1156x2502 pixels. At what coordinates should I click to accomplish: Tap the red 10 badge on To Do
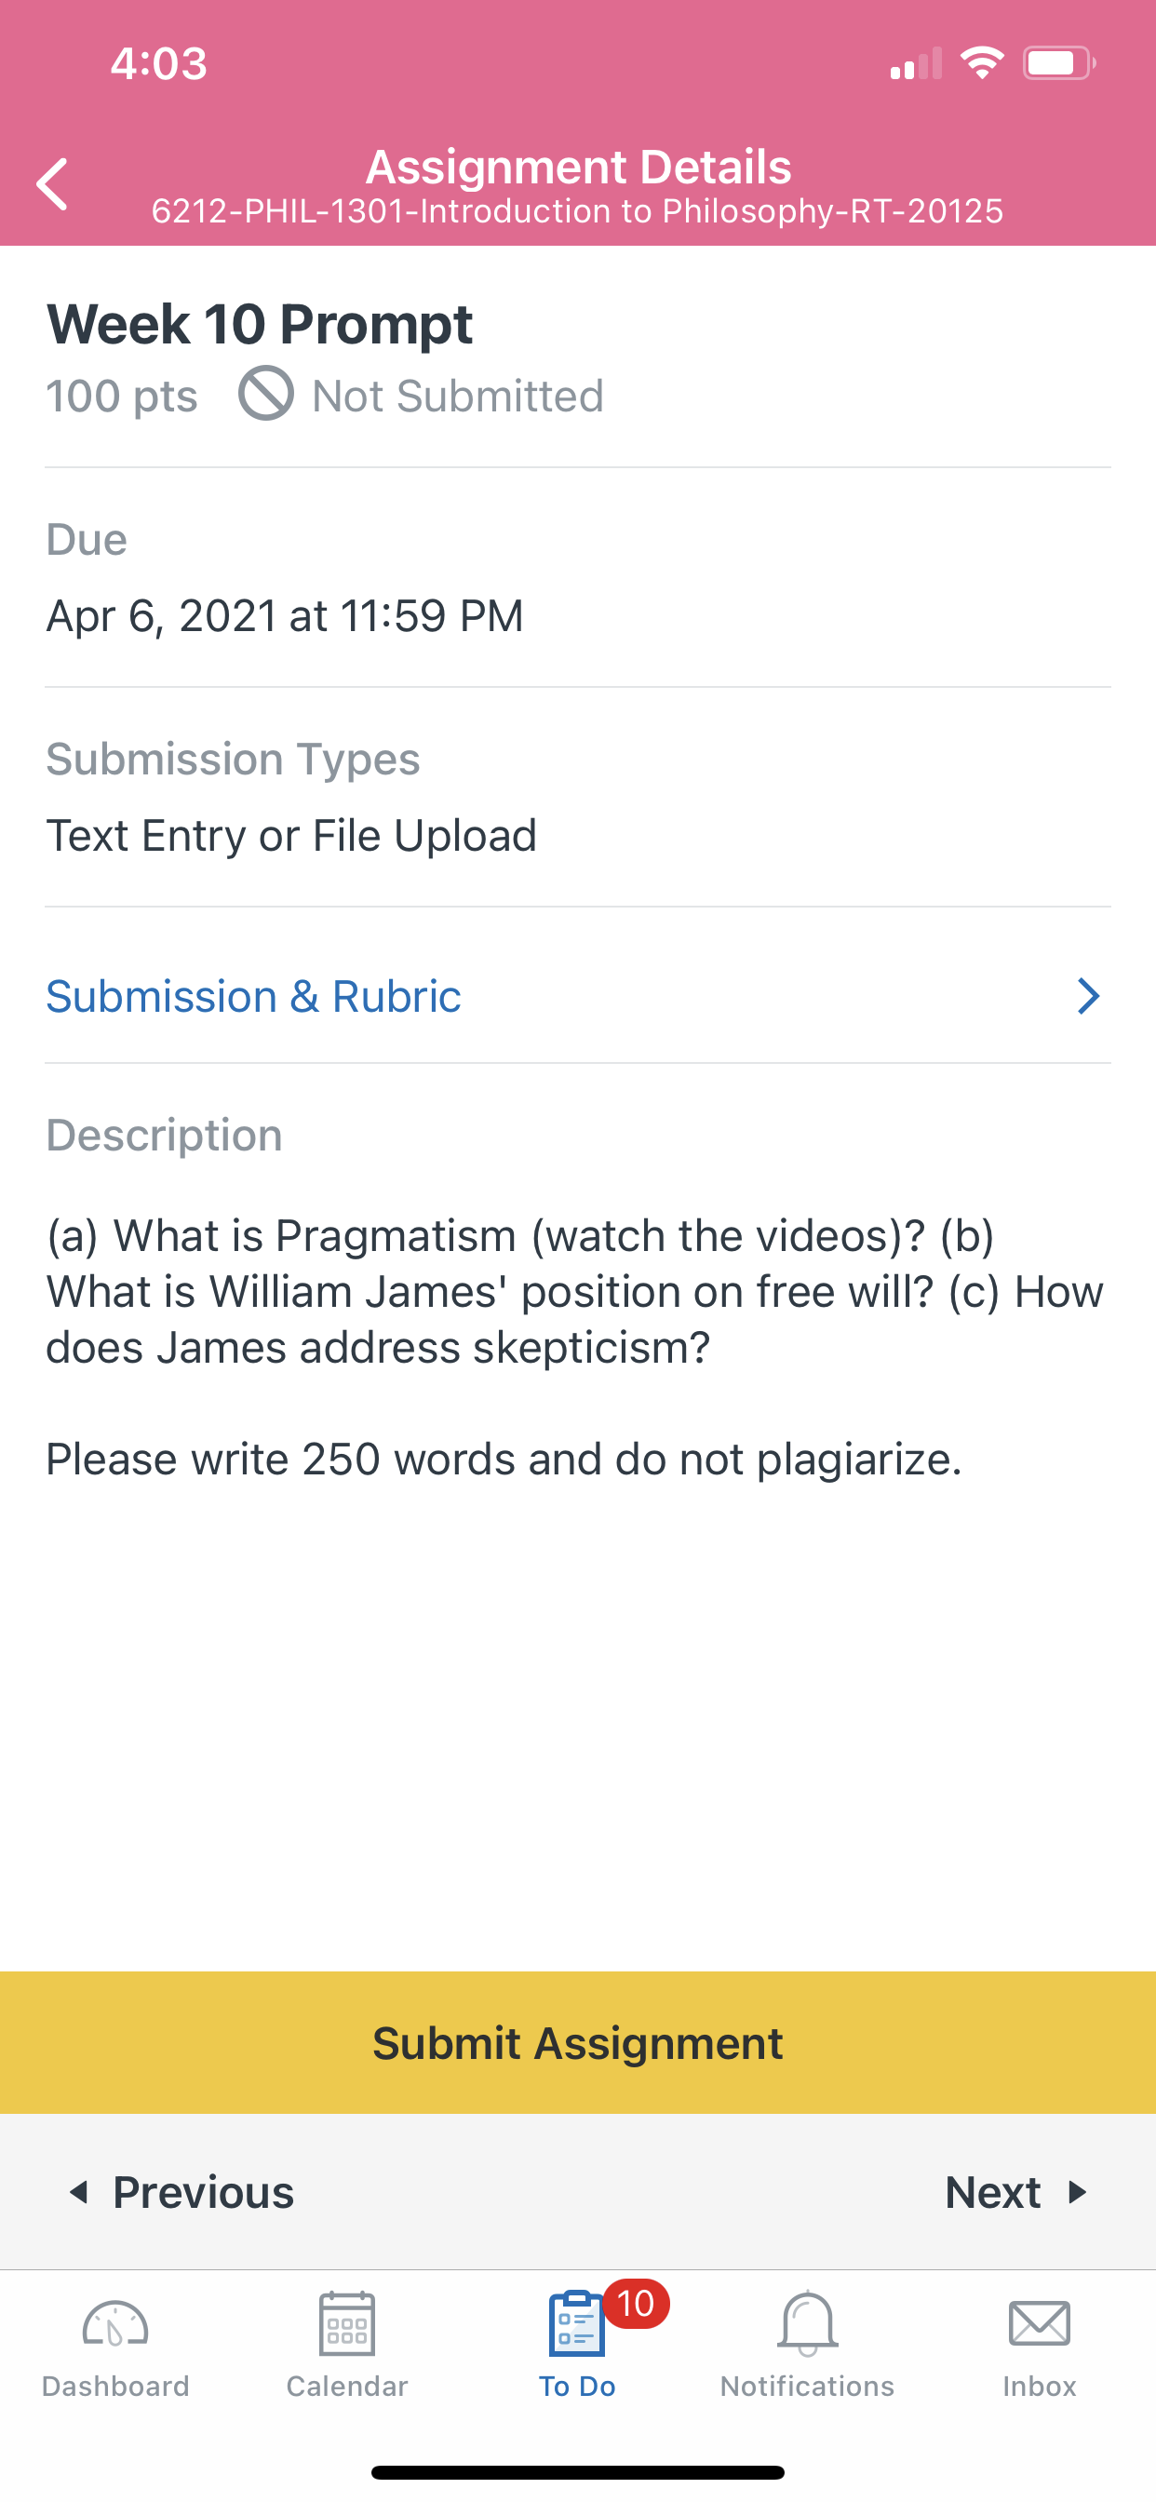637,2304
